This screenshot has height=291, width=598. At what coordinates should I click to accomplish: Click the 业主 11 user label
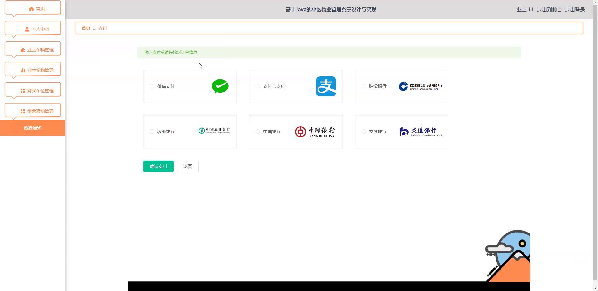click(525, 10)
